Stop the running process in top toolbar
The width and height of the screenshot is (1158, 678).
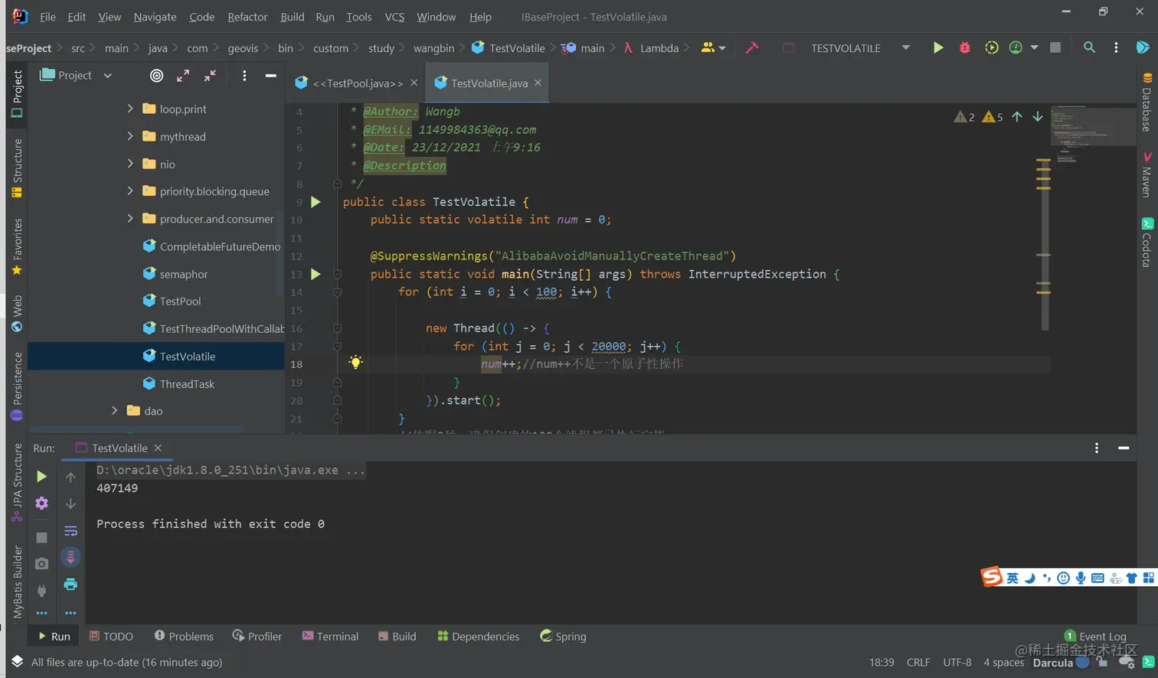tap(1055, 47)
